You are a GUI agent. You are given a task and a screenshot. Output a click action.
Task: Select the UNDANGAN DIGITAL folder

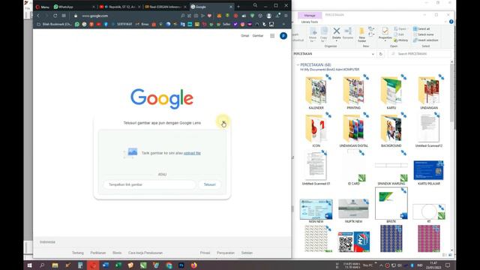point(353,130)
